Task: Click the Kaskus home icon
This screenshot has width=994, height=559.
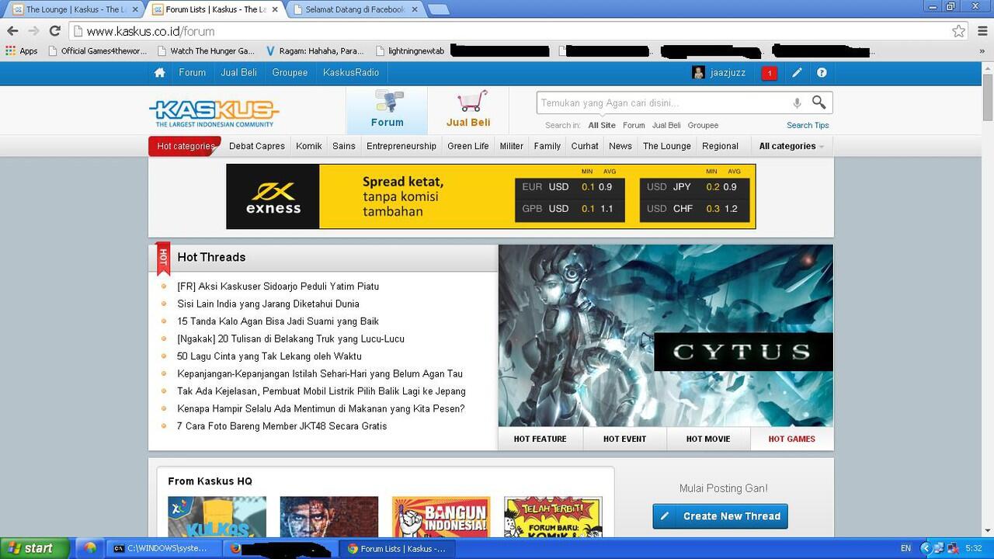Action: point(159,73)
